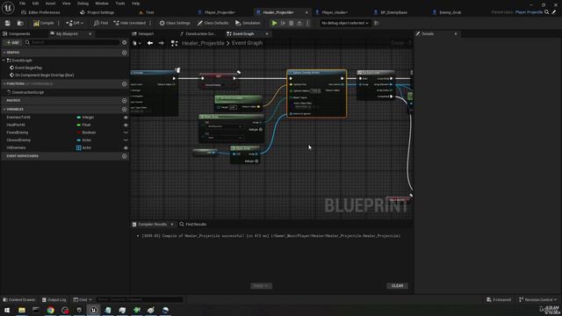Add new event dispatcher with plus icon
Screen dimensions: 562x316
125,156
